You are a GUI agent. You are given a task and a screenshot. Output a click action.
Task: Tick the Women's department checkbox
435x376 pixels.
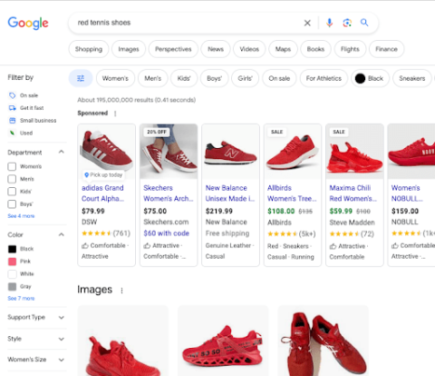click(x=12, y=166)
